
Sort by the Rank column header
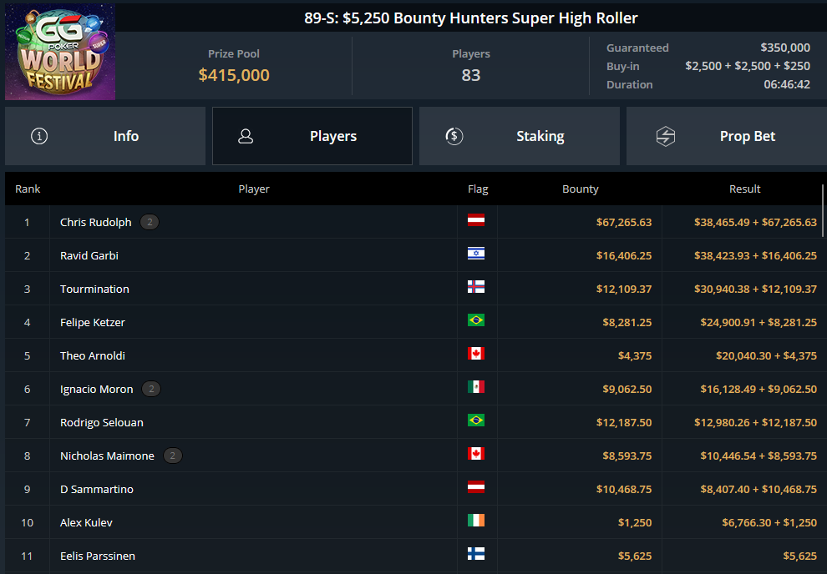pyautogui.click(x=28, y=189)
